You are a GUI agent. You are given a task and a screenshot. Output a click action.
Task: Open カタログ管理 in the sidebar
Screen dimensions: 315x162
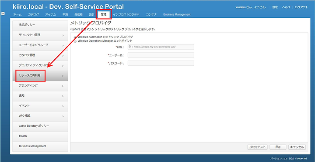(40, 55)
